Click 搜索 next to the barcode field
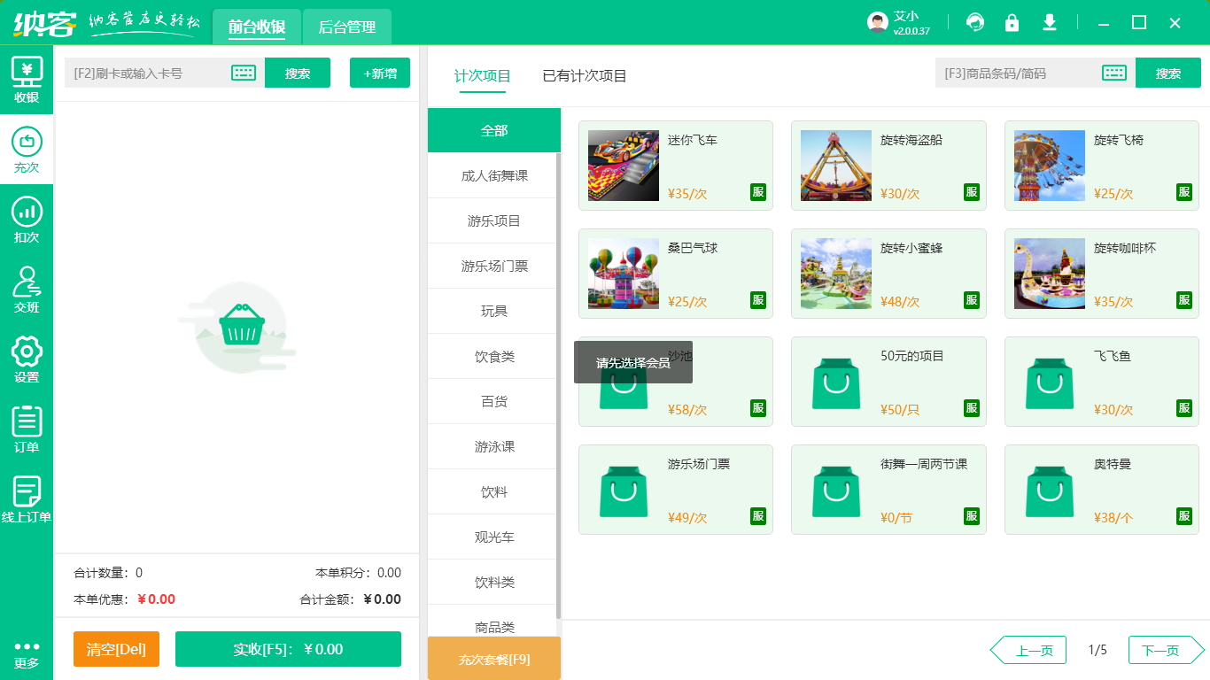The height and width of the screenshot is (680, 1210). [x=1168, y=73]
